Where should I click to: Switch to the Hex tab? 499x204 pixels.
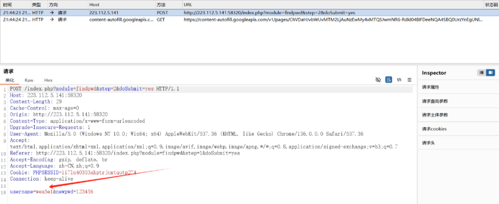point(48,80)
